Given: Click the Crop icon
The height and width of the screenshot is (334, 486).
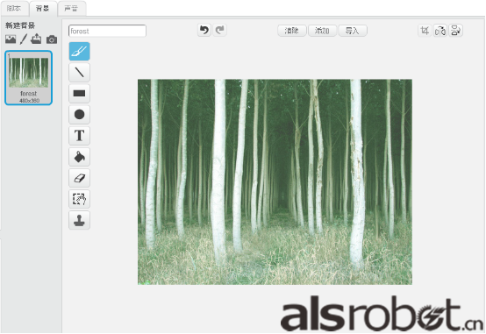Looking at the screenshot, I should (425, 31).
